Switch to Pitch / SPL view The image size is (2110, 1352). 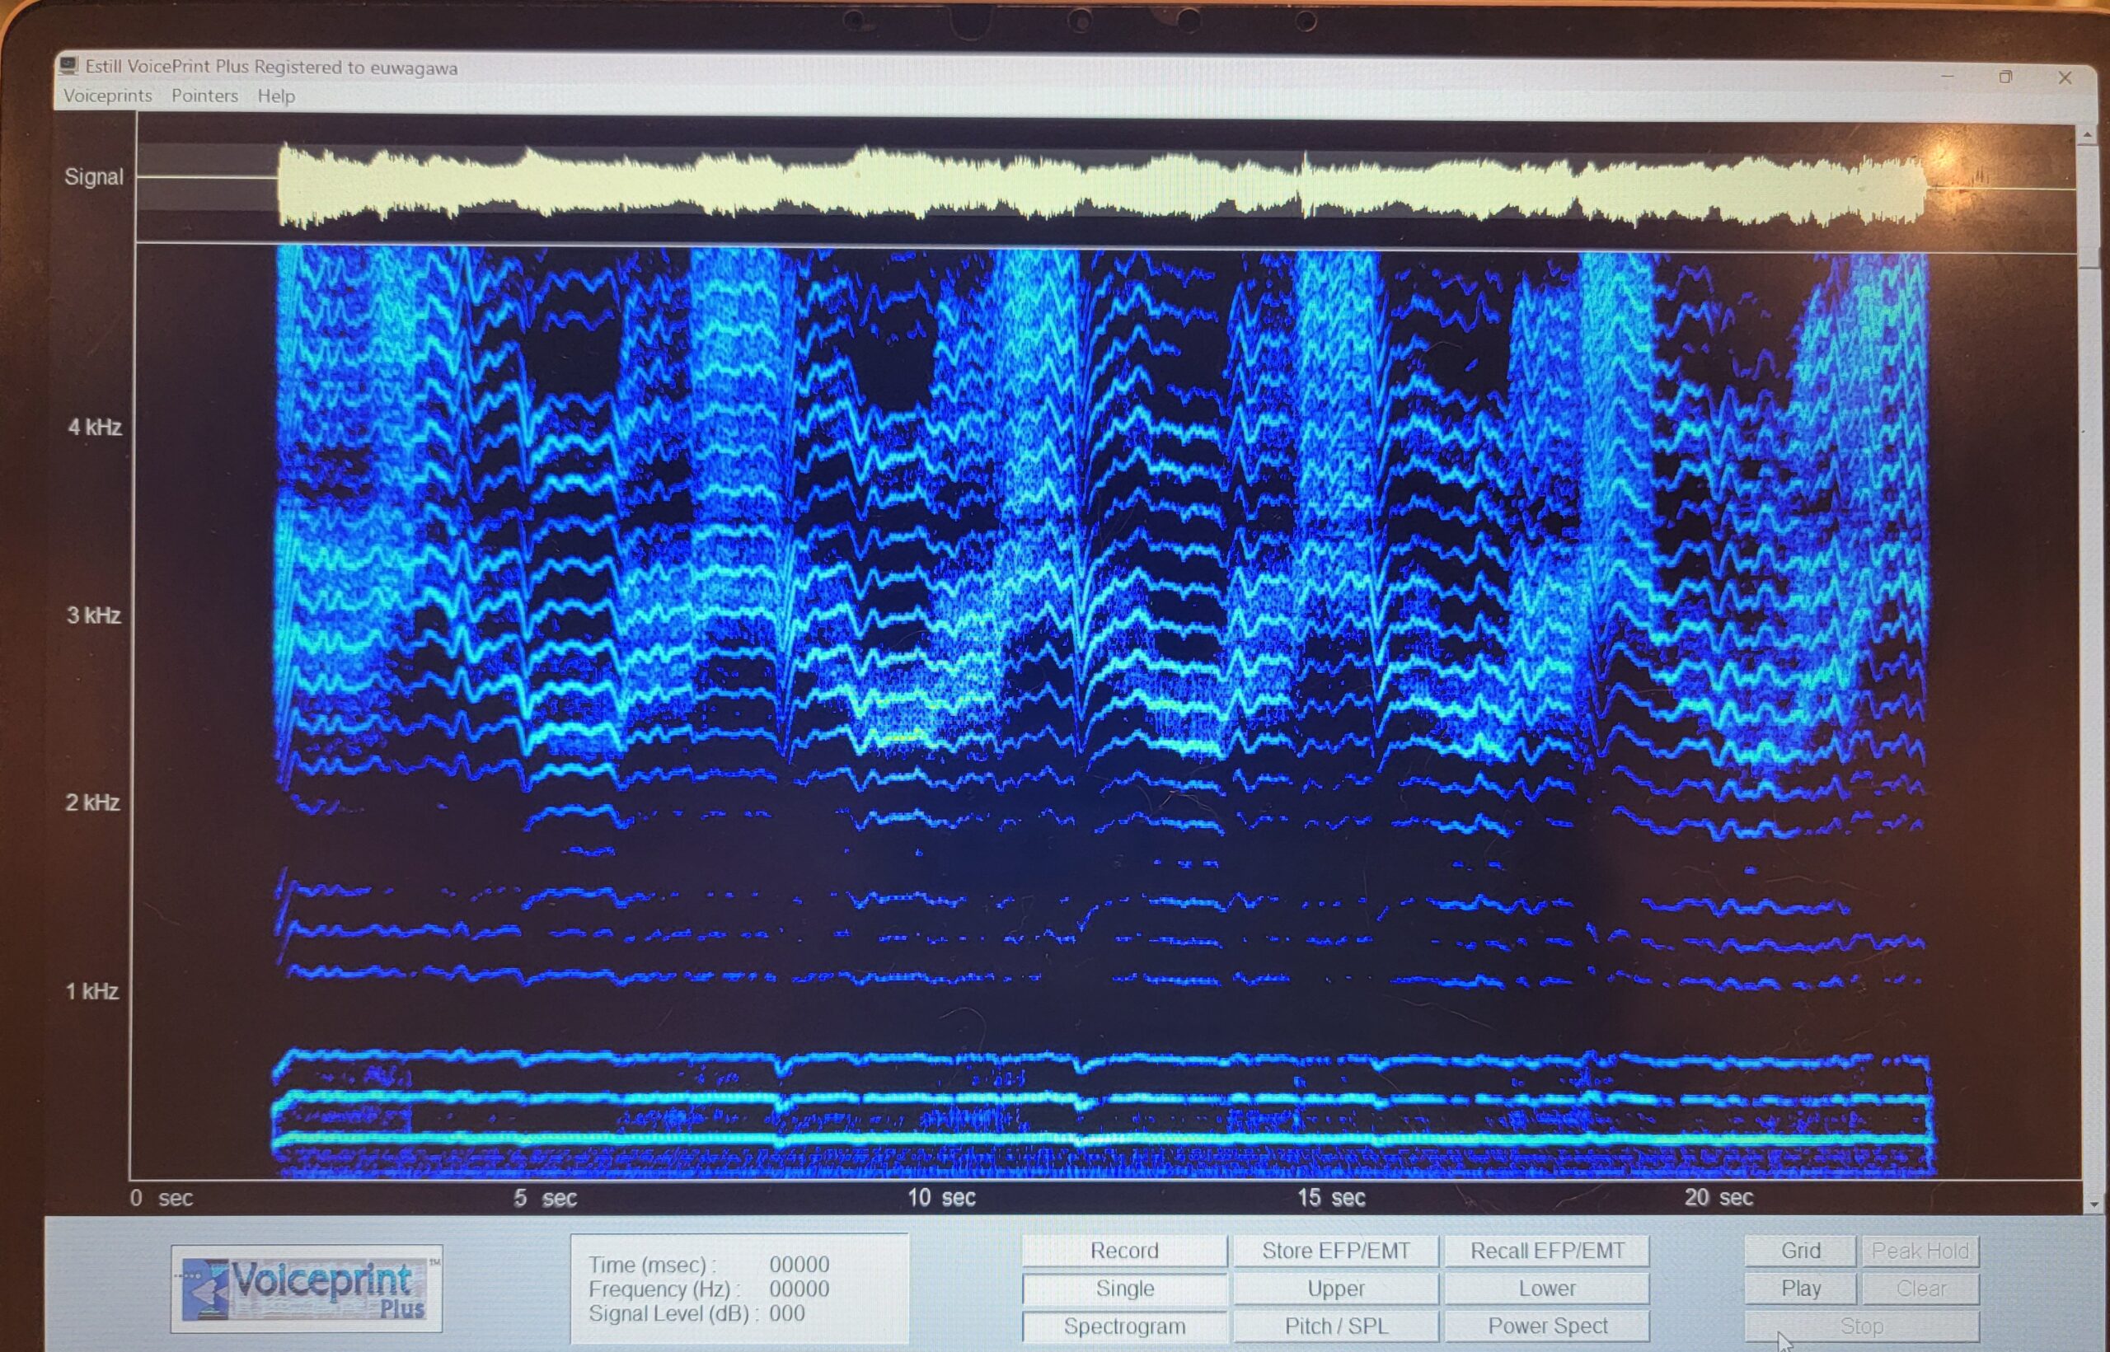1335,1326
